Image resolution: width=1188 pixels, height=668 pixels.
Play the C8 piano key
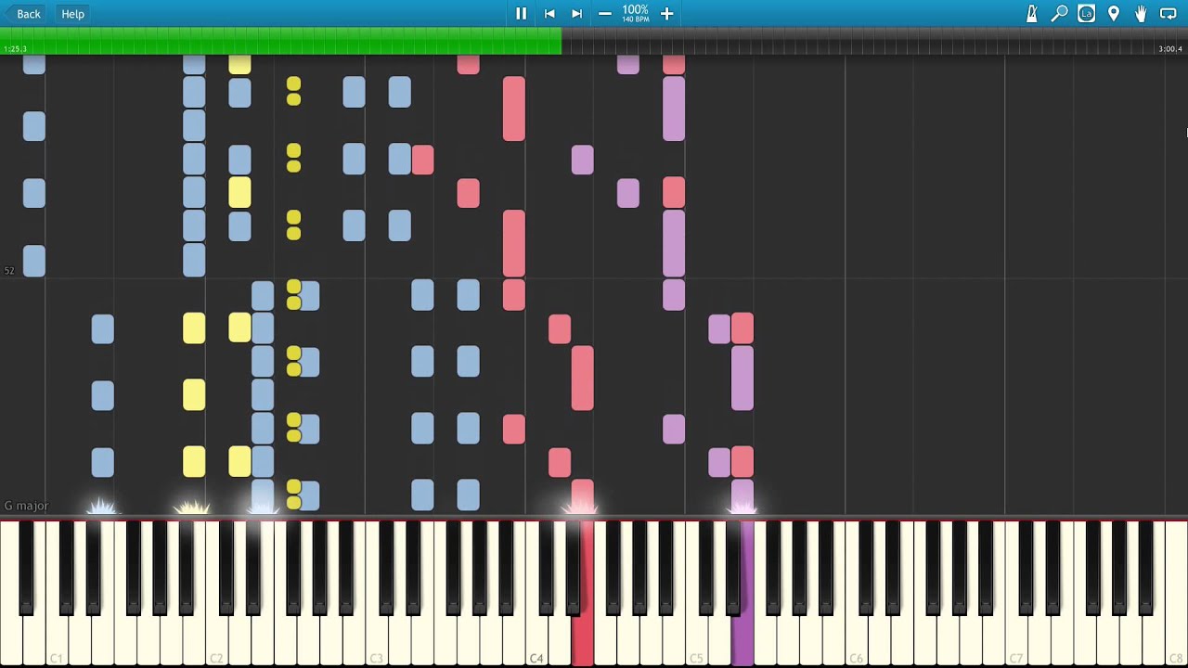1176,640
